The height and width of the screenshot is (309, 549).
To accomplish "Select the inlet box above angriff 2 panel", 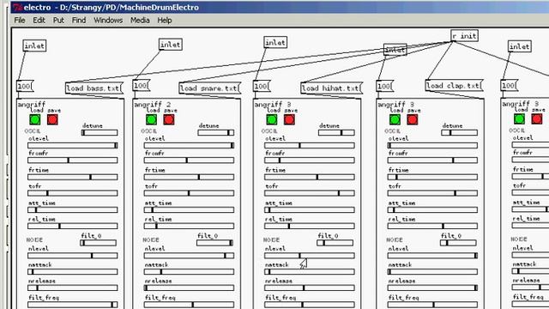I will click(171, 45).
